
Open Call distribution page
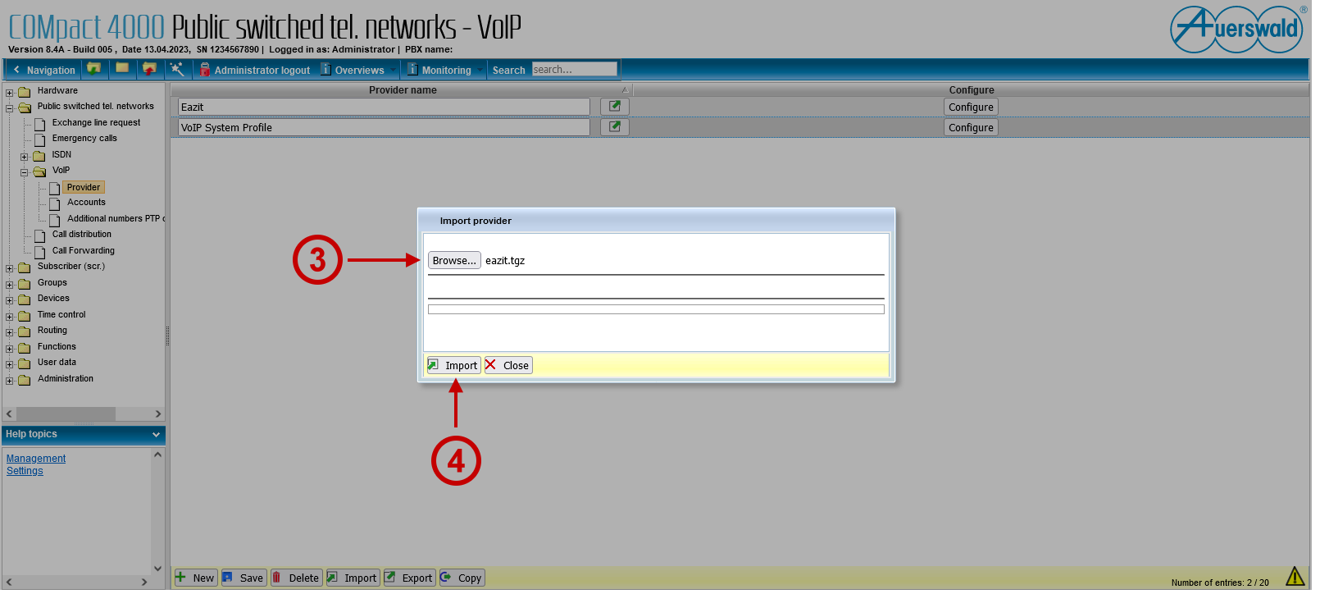(x=82, y=235)
